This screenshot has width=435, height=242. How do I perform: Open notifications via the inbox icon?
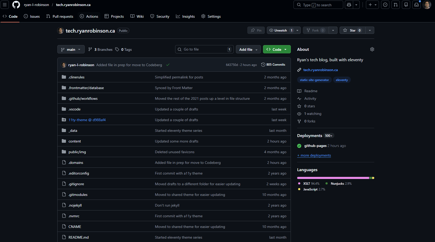tap(416, 5)
